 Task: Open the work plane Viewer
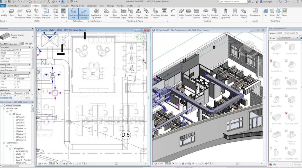[284, 13]
